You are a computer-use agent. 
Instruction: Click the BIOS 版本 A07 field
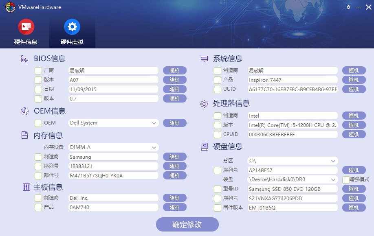point(113,80)
